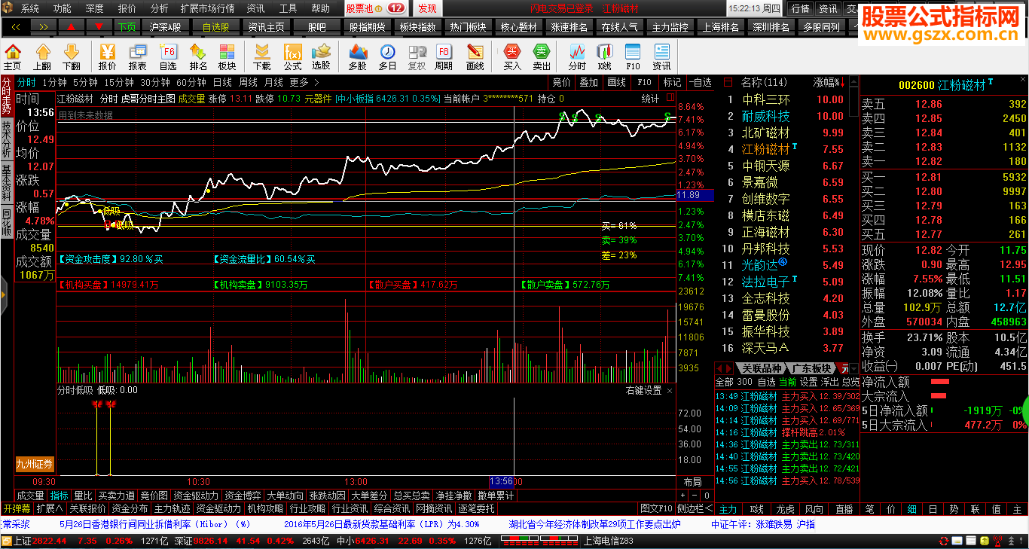Click the 自选 F6 watchlist icon
Image resolution: width=1029 pixels, height=549 pixels.
coord(168,56)
